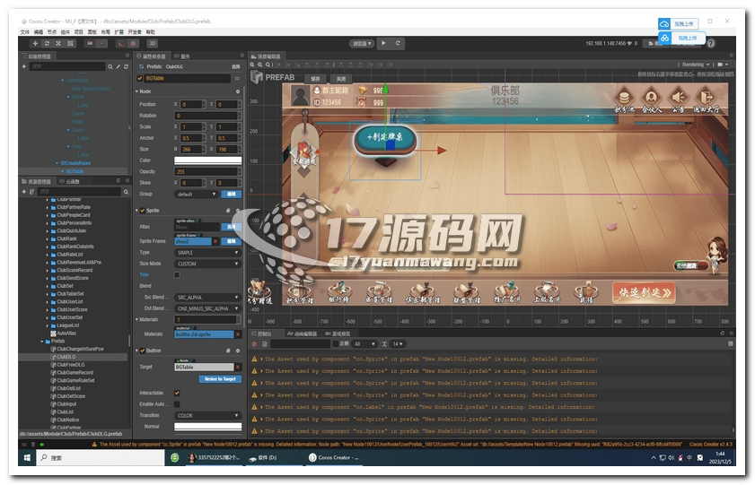Select the Scale transform tool
The width and height of the screenshot is (755, 485).
click(58, 43)
